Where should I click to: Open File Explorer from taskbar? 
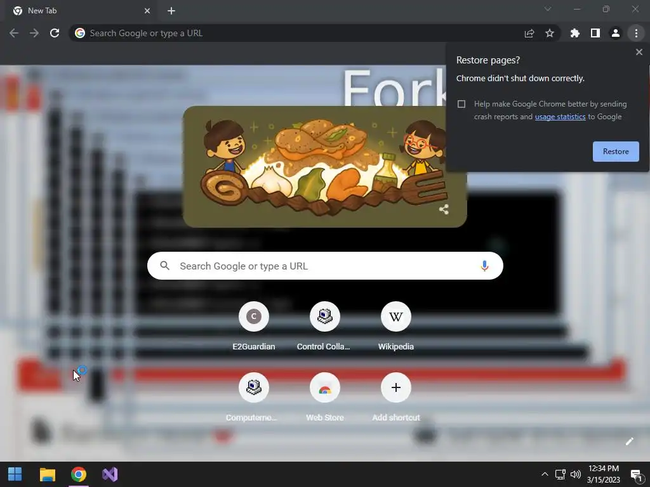47,474
